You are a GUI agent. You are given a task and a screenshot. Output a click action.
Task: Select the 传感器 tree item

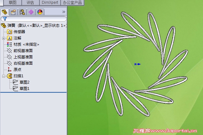[19, 32]
